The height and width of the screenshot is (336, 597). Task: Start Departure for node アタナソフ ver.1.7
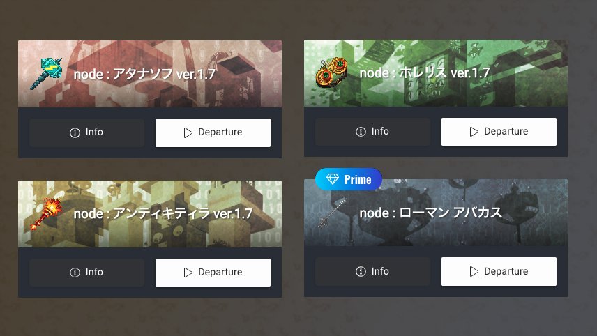coord(213,132)
